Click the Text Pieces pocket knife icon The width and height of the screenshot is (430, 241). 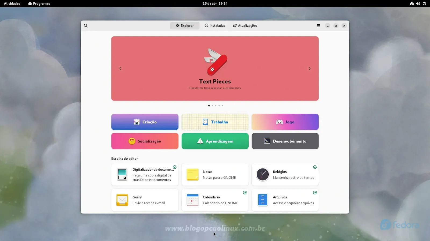pyautogui.click(x=216, y=62)
